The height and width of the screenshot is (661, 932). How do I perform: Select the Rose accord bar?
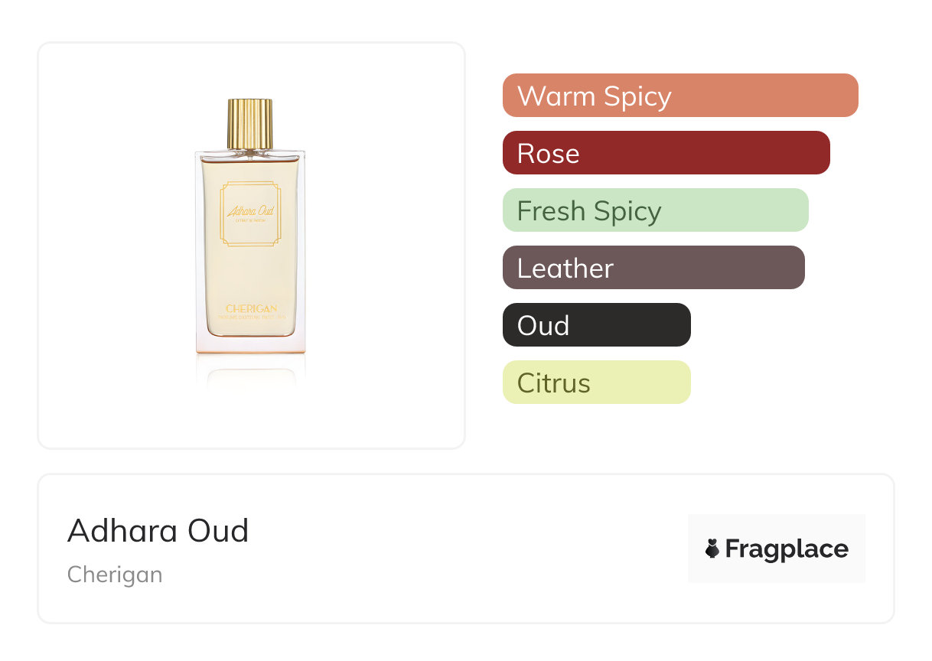tap(666, 153)
